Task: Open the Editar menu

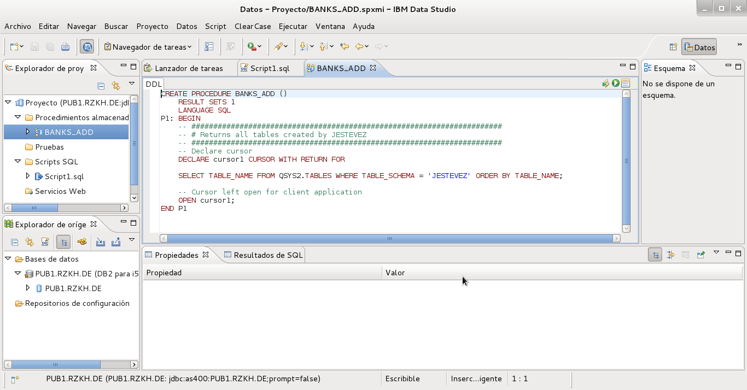Action: pos(49,26)
